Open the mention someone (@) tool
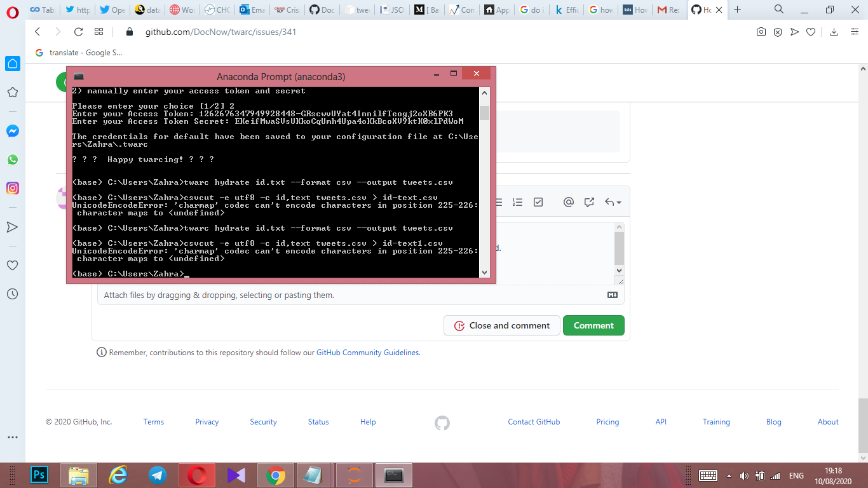The height and width of the screenshot is (488, 868). click(569, 202)
